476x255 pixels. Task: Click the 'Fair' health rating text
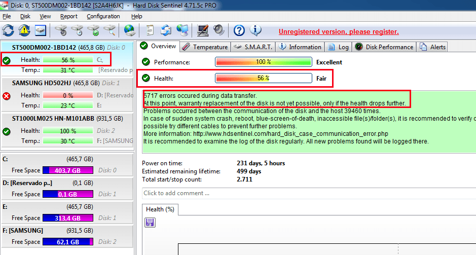click(x=321, y=78)
